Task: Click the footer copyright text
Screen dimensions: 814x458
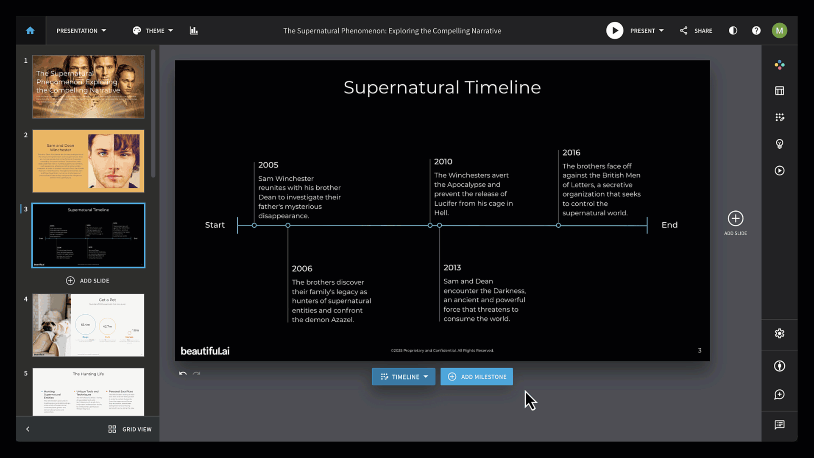Action: pyautogui.click(x=442, y=350)
